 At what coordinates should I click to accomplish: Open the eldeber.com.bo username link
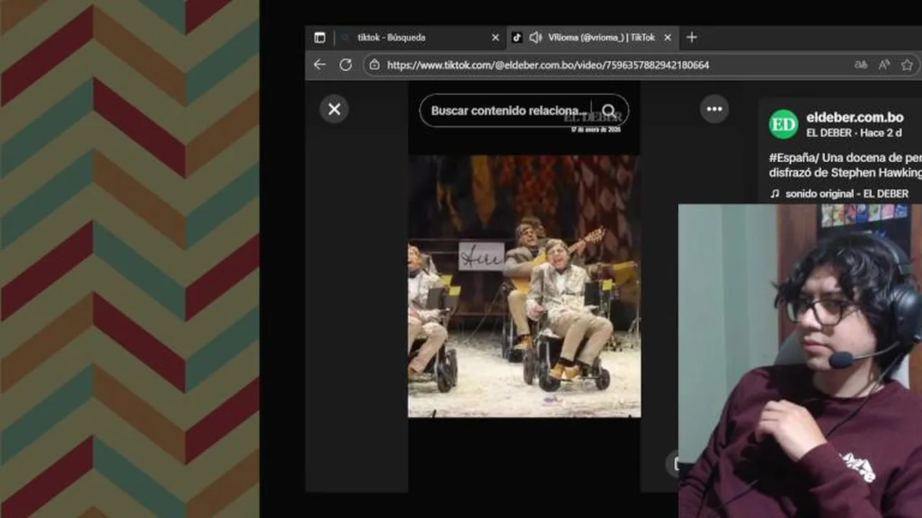point(855,117)
